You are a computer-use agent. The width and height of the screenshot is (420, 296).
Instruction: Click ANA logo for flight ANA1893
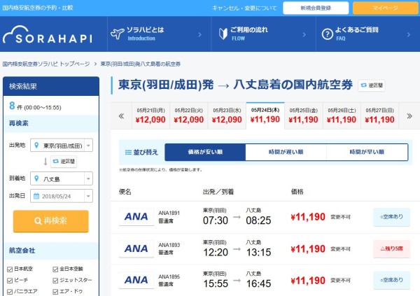coord(136,249)
